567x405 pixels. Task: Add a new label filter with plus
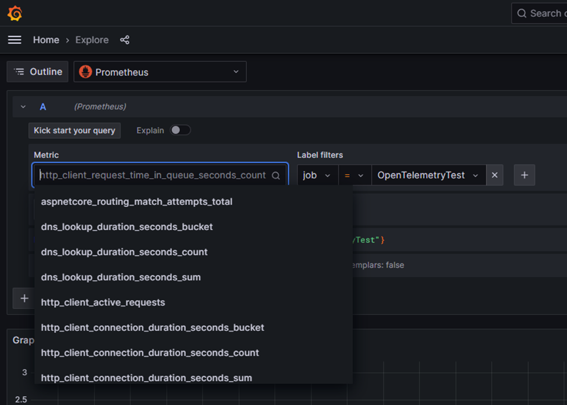[525, 175]
